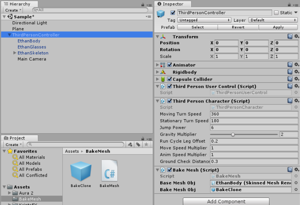Expand the EthanSkeleton hierarchy node
300x205 pixels.
15,53
